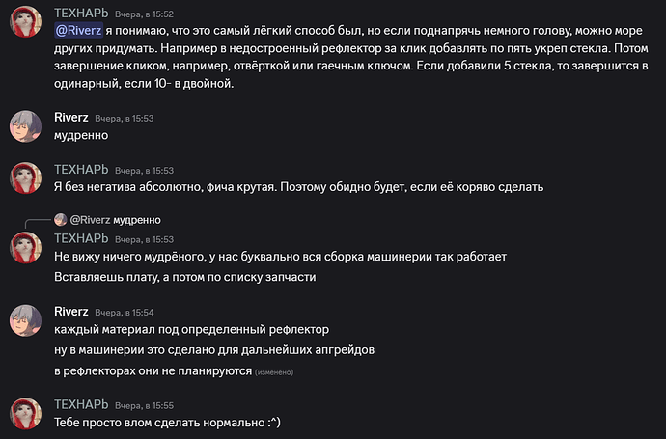666x439 pixels.
Task: Click message 'Вставляешь плату, а потом по списку запчасти'
Action: point(185,277)
